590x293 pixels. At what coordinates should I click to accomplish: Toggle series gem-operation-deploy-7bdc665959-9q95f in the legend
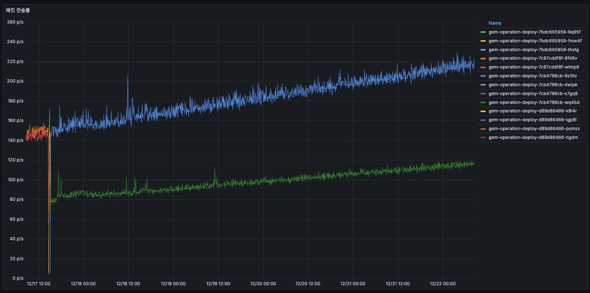click(x=534, y=32)
